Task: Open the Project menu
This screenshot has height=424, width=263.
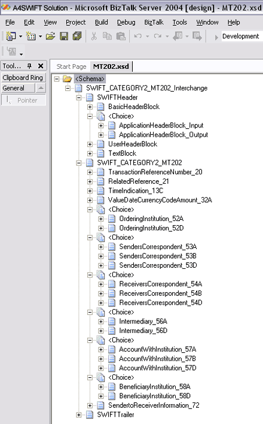Action: click(x=75, y=22)
